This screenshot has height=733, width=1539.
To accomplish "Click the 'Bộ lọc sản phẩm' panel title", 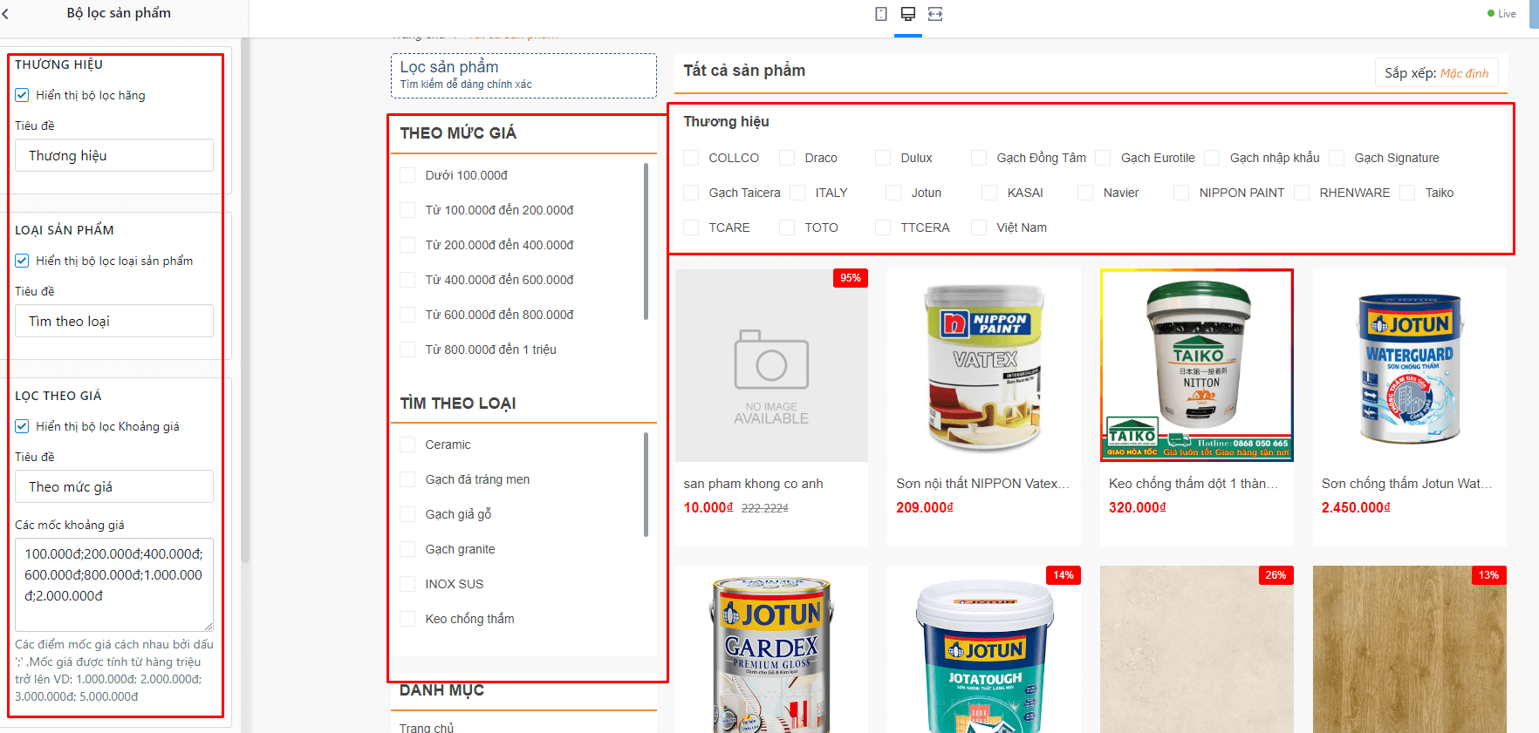I will [x=119, y=13].
